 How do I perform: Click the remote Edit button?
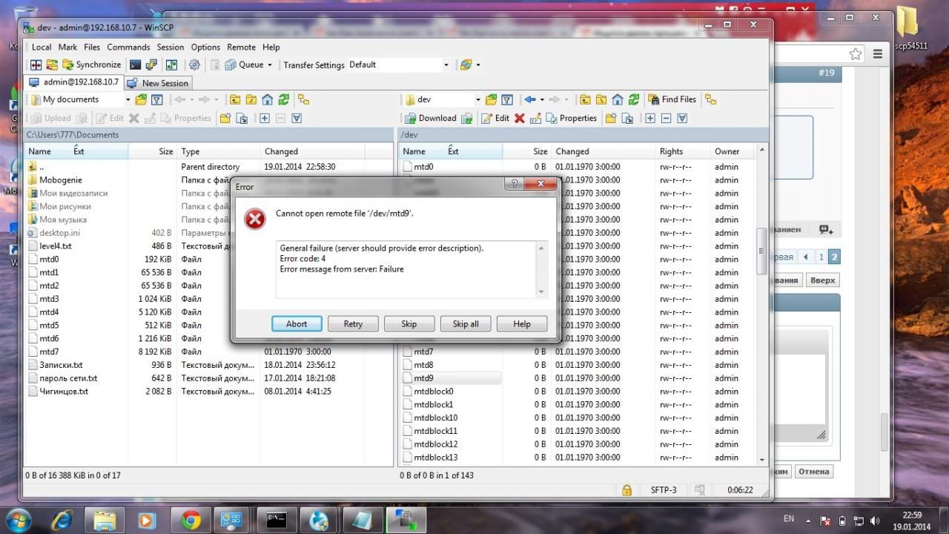point(495,118)
